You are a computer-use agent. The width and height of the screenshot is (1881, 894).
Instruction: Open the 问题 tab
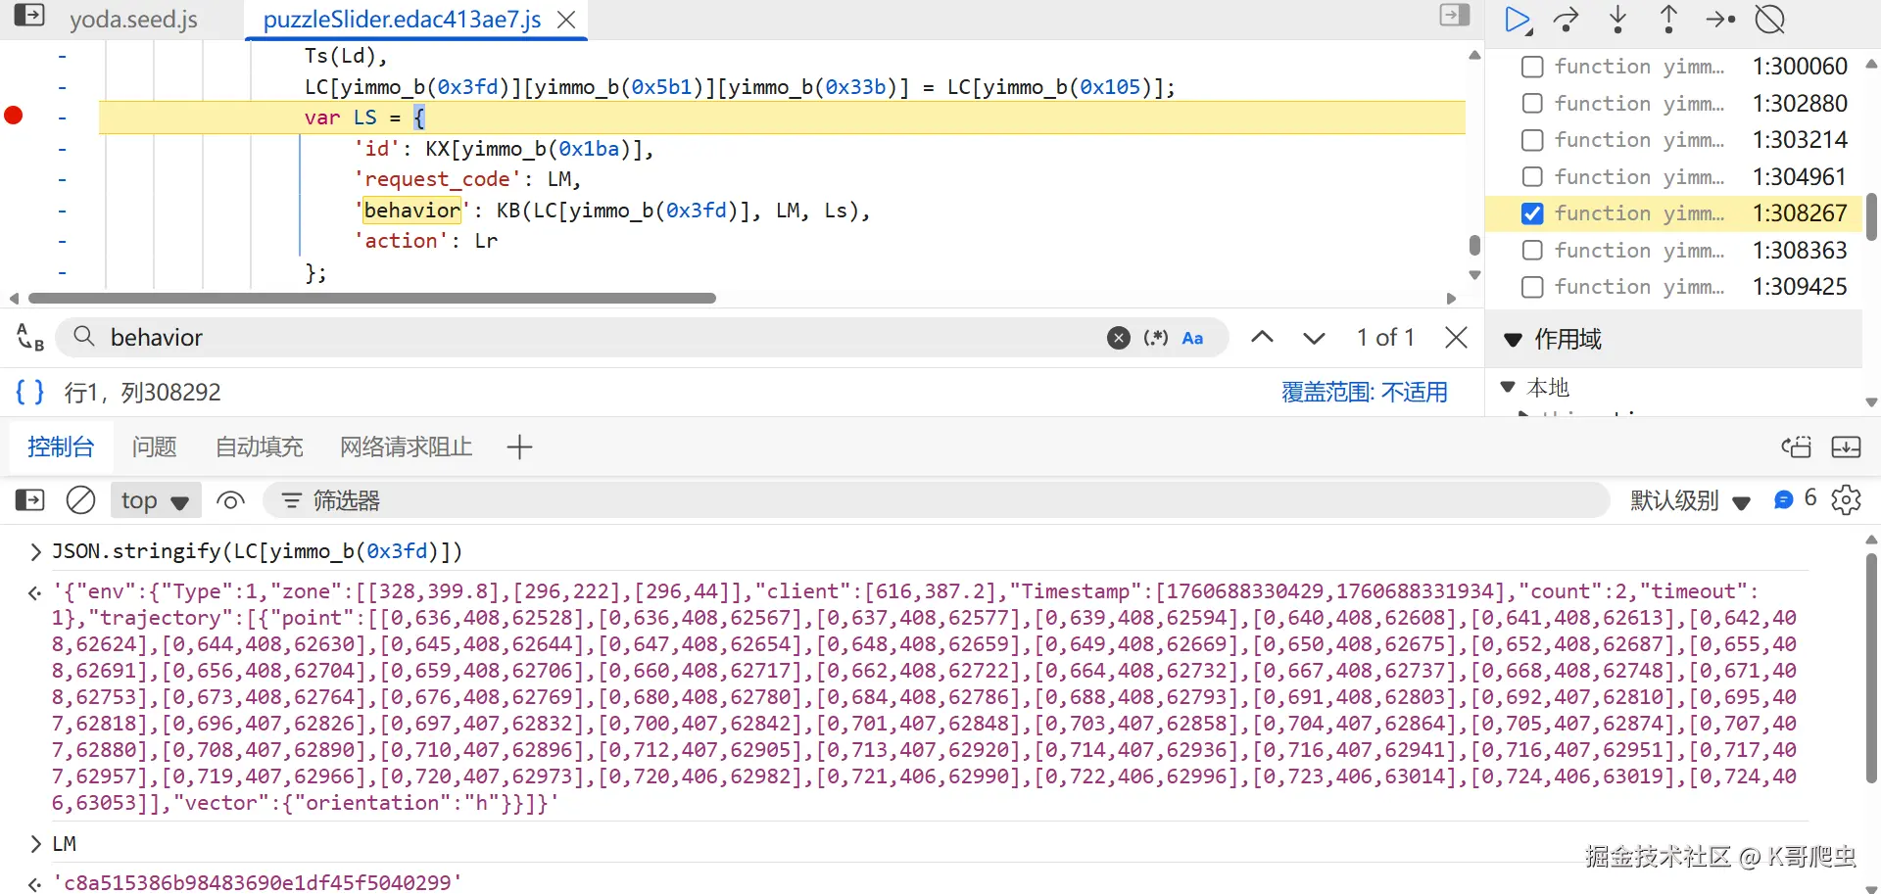point(155,447)
